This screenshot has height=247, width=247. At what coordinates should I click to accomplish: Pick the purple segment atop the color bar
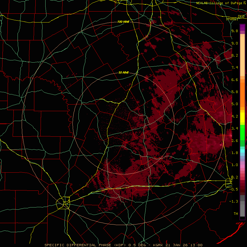tap(242, 27)
